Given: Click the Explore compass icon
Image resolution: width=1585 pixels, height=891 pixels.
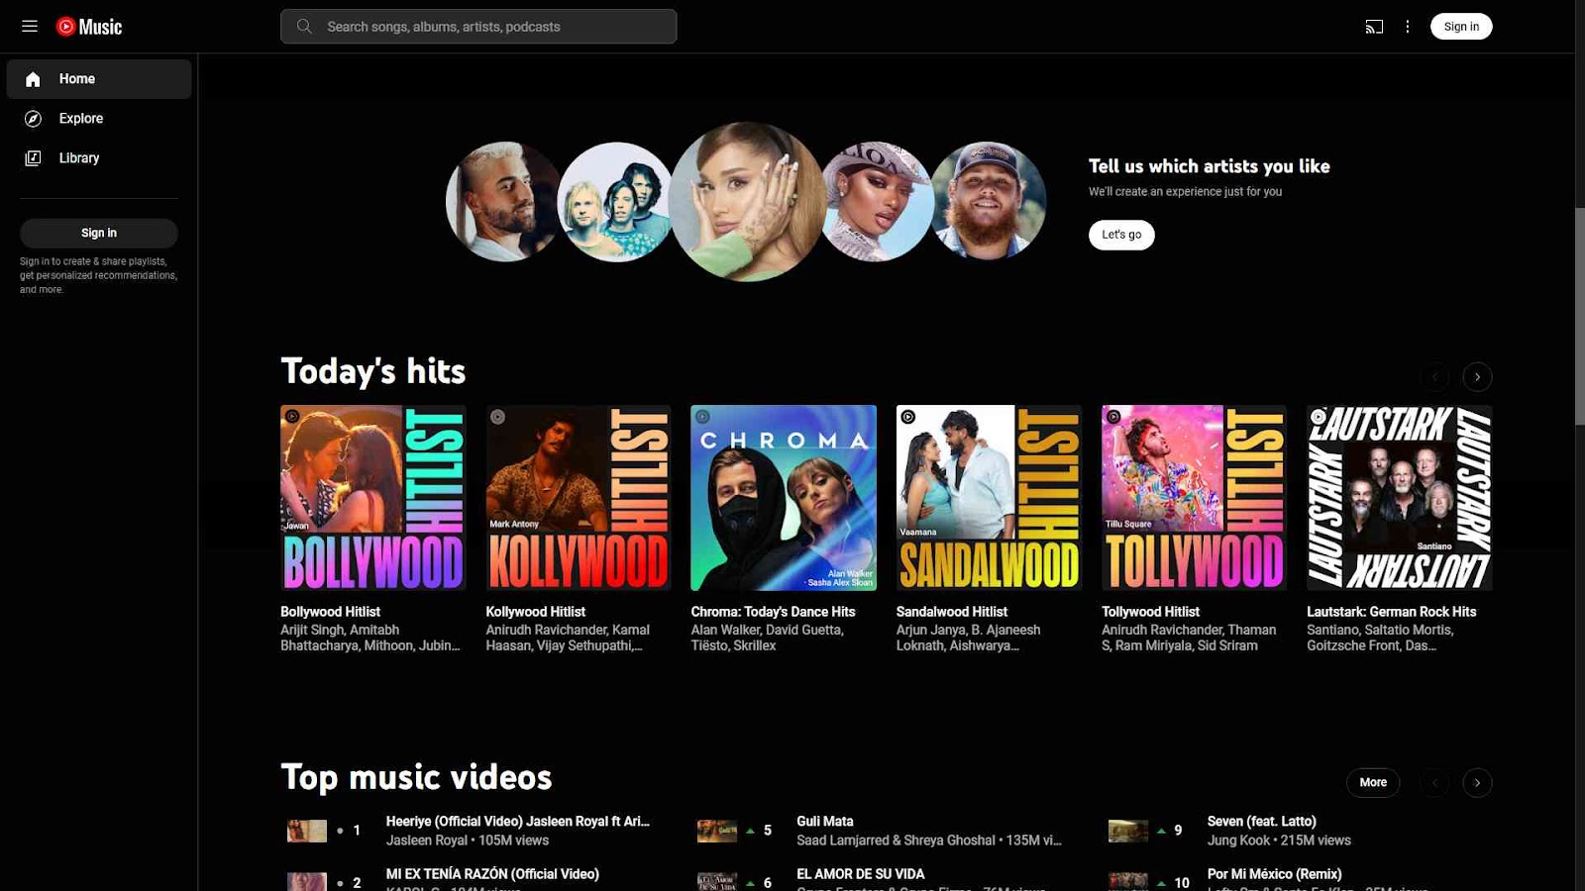Looking at the screenshot, I should tap(33, 119).
